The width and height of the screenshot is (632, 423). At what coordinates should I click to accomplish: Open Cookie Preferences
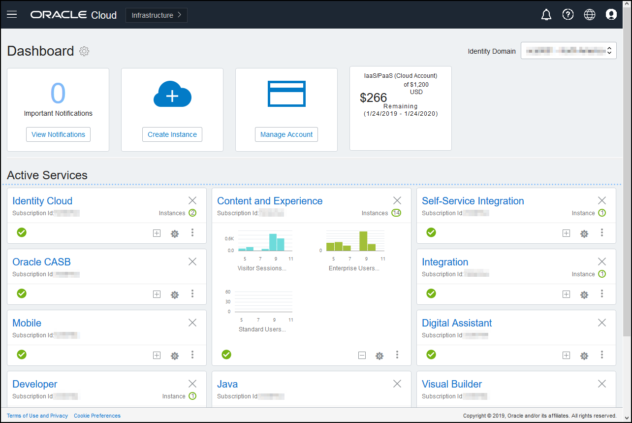pyautogui.click(x=97, y=416)
